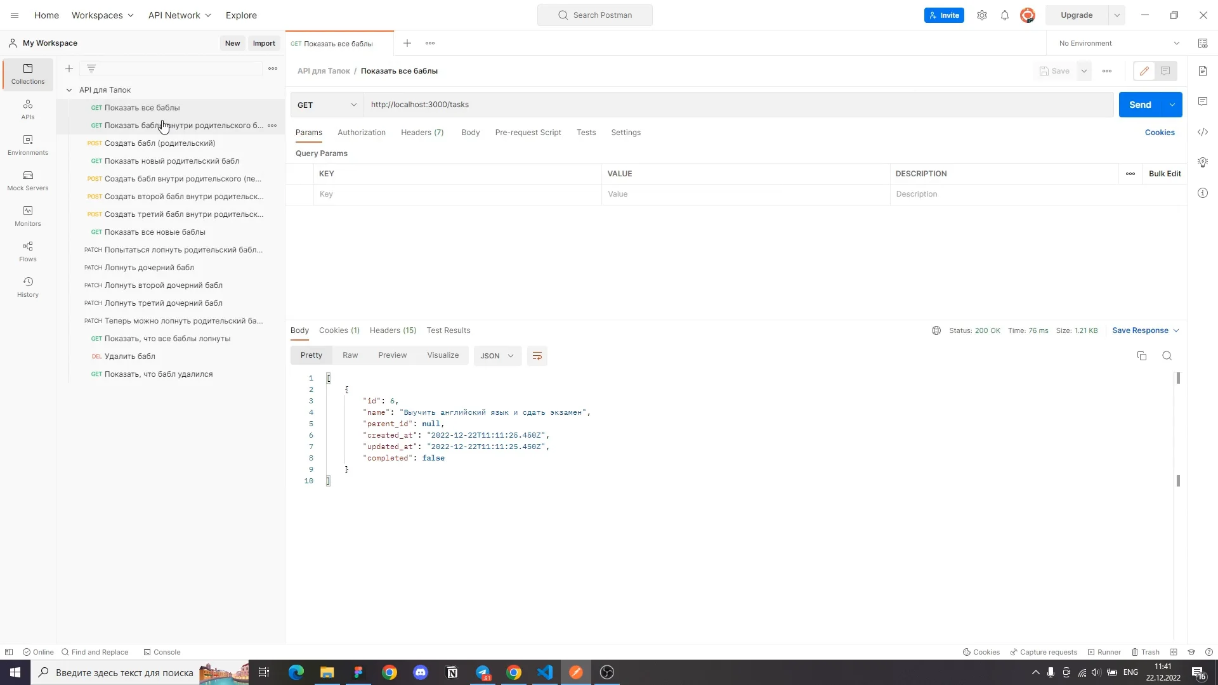The height and width of the screenshot is (685, 1218).
Task: Click the Send button
Action: (x=1140, y=105)
